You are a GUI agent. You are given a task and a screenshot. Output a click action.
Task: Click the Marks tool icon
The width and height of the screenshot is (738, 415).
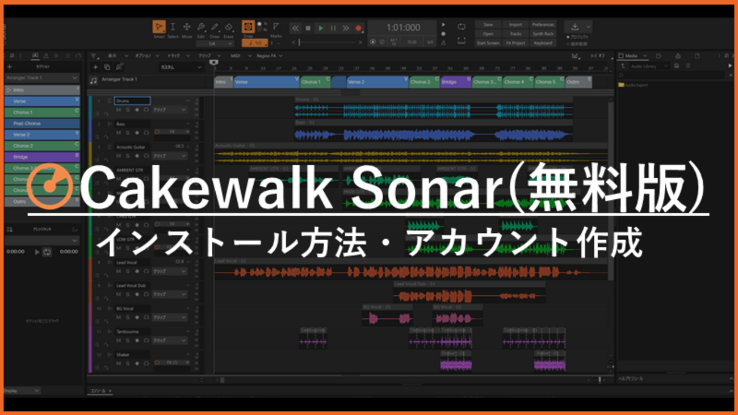(x=276, y=27)
